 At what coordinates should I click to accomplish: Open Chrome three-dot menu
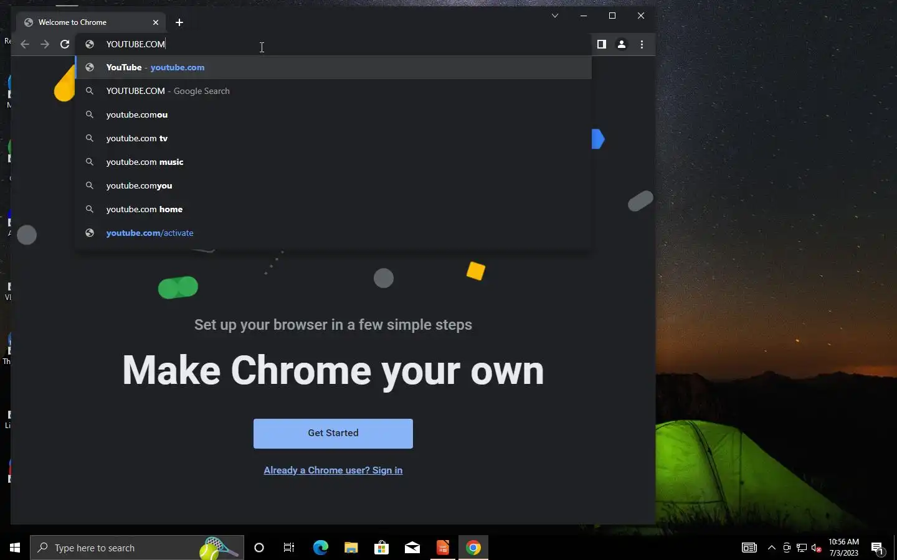642,44
